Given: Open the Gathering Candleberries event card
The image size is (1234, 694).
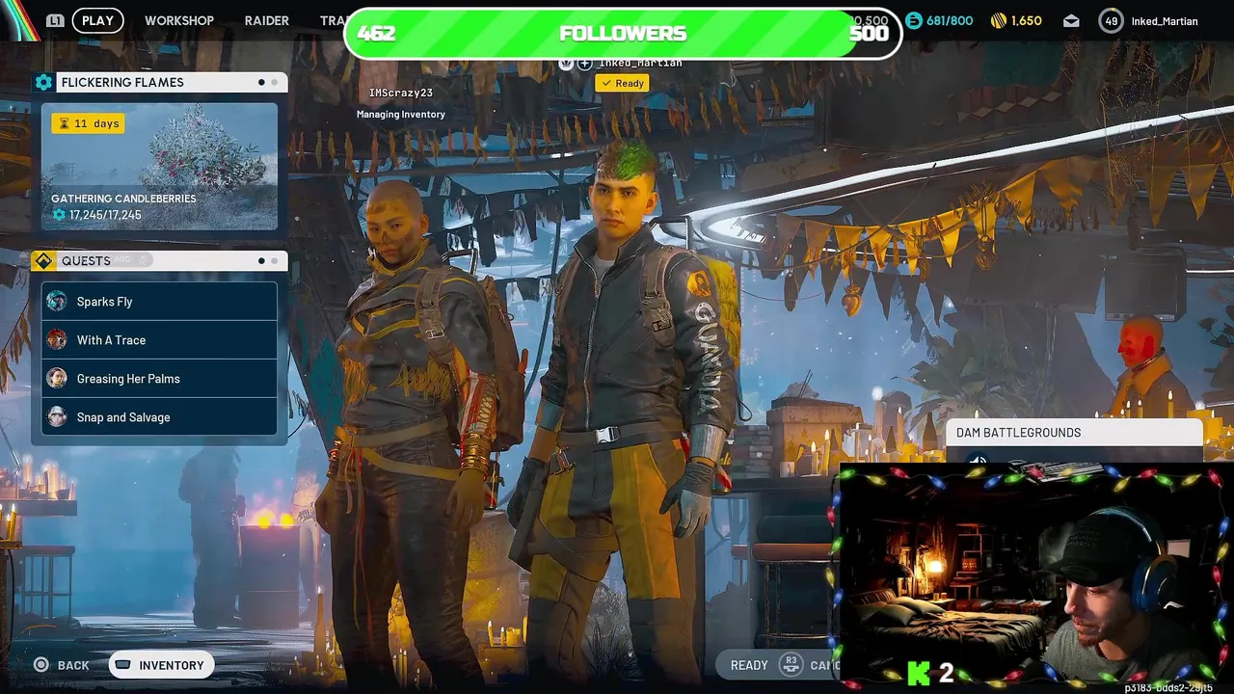Looking at the screenshot, I should (159, 166).
